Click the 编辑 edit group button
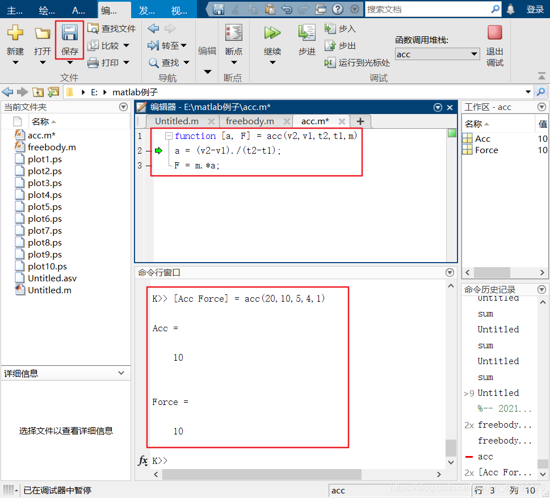The height and width of the screenshot is (498, 550). (x=207, y=51)
